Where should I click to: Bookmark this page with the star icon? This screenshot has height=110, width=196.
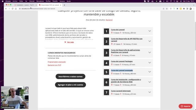(x=167, y=9)
